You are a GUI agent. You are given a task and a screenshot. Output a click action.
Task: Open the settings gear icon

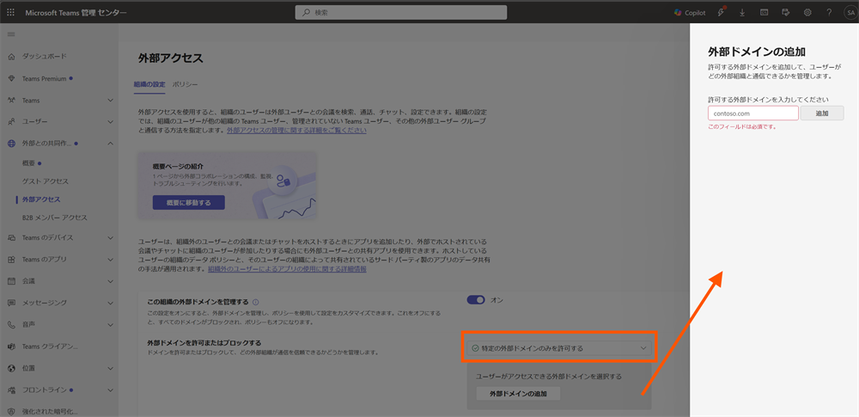pos(807,12)
